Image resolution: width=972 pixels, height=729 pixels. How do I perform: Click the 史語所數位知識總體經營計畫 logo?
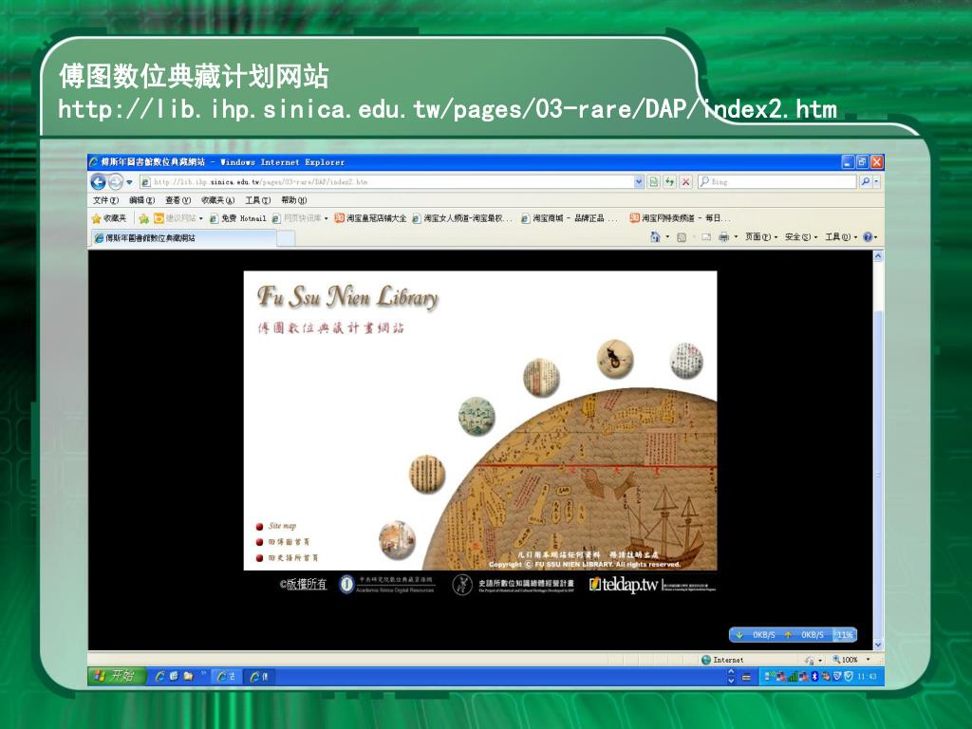[514, 584]
